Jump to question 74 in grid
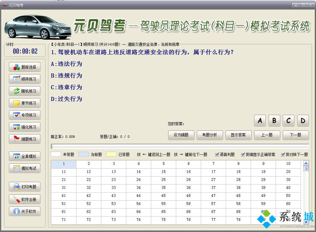The image size is (316, 232). tap(139, 220)
